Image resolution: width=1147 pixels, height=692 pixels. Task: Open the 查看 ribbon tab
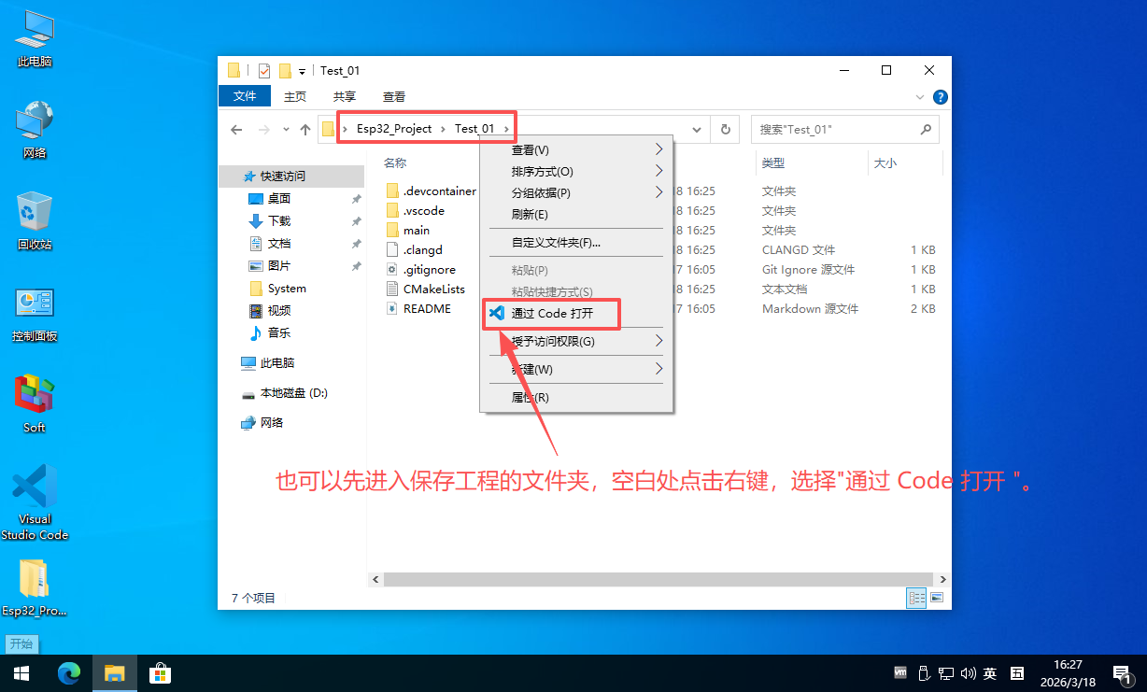(394, 96)
